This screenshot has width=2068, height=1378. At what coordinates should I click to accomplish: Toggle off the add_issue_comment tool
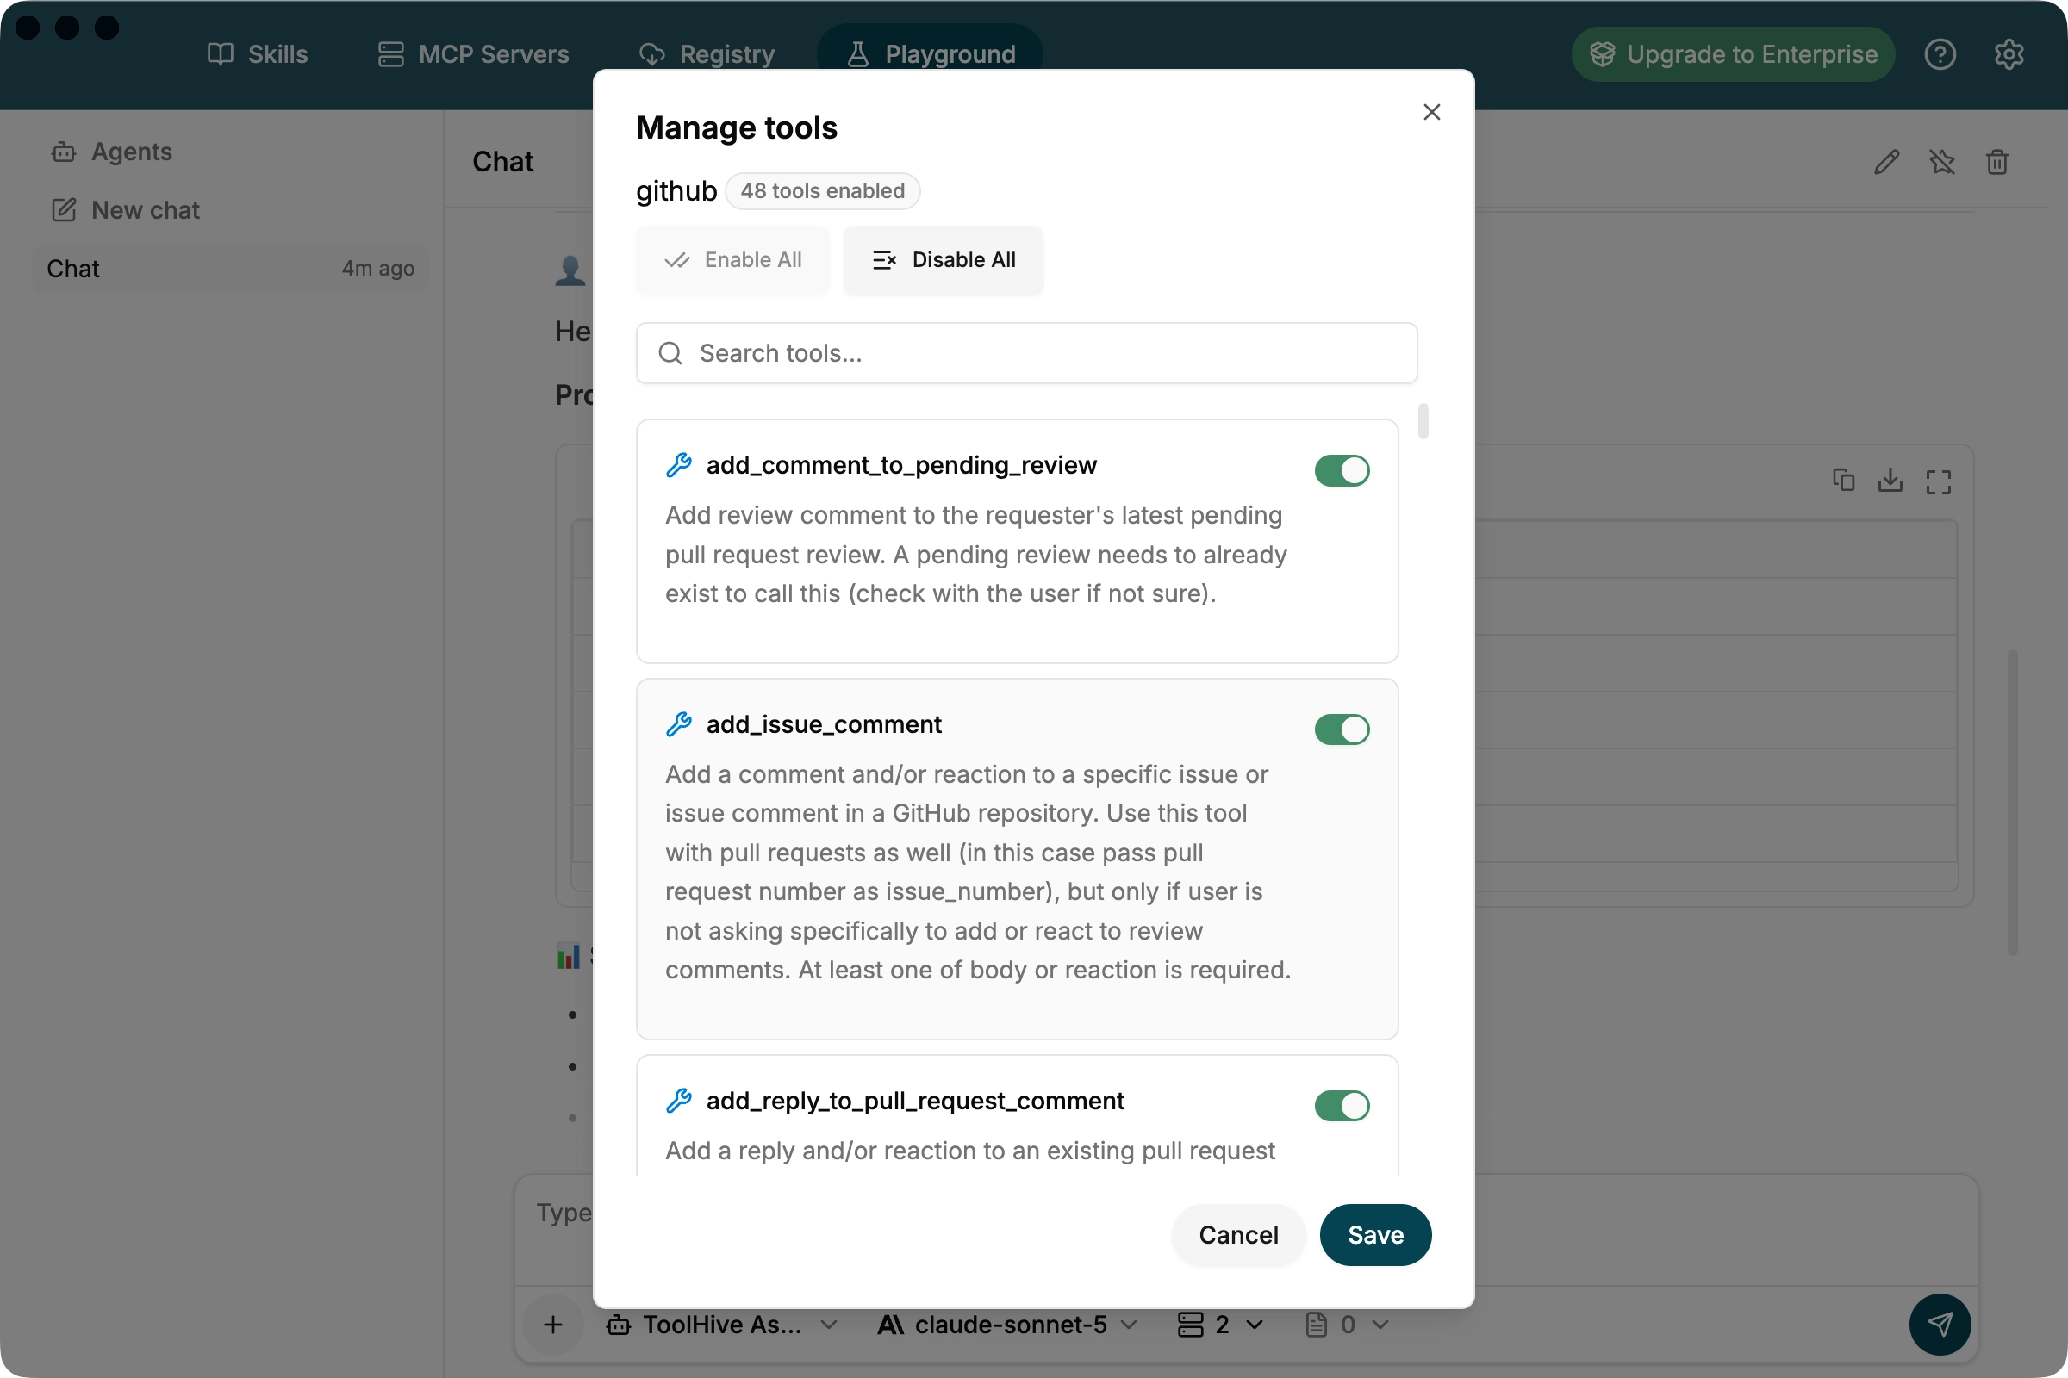[1342, 729]
